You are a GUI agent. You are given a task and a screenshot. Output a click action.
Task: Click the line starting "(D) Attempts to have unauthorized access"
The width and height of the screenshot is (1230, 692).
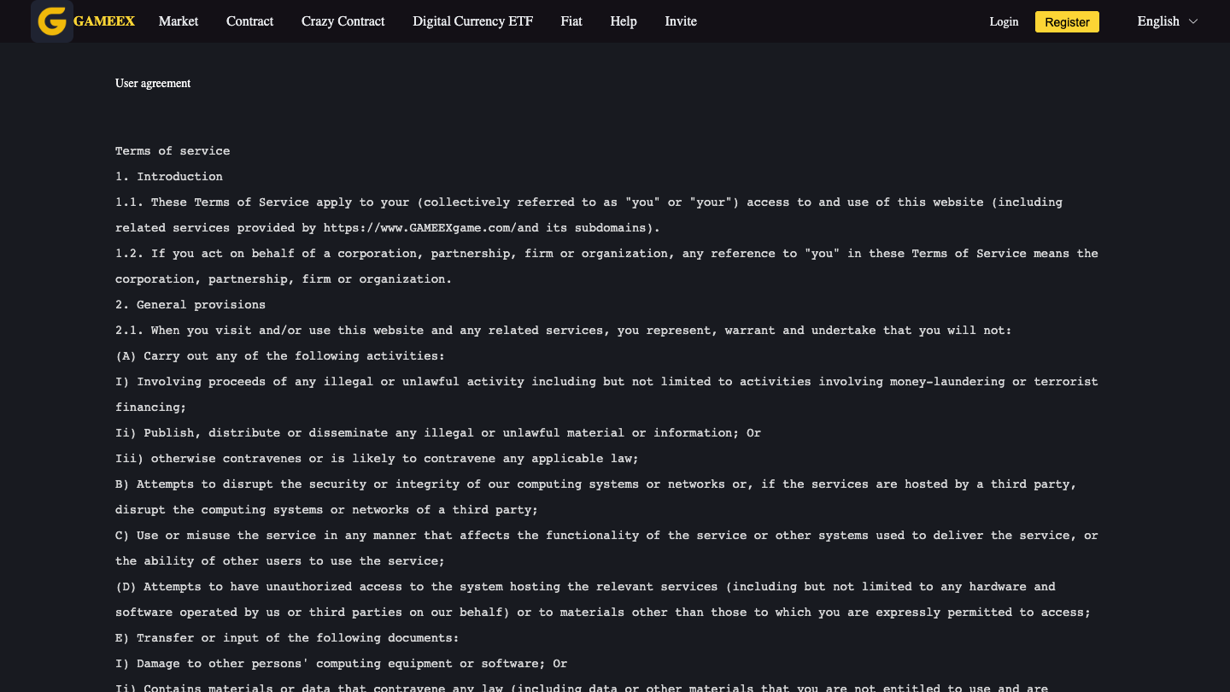(x=603, y=600)
